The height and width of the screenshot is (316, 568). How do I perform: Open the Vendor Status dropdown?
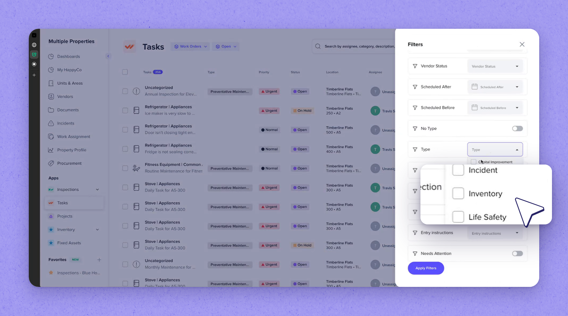point(495,66)
